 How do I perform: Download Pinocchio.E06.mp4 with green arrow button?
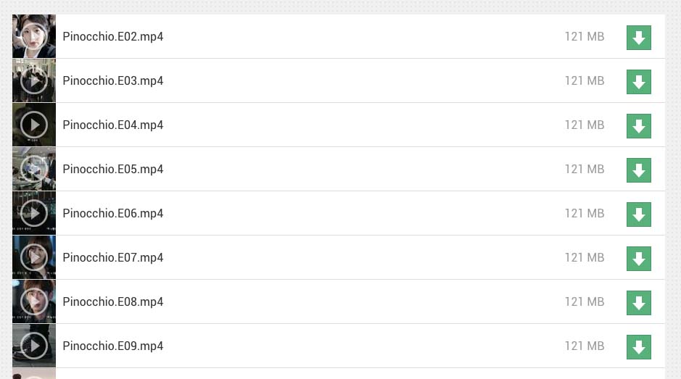pyautogui.click(x=638, y=215)
